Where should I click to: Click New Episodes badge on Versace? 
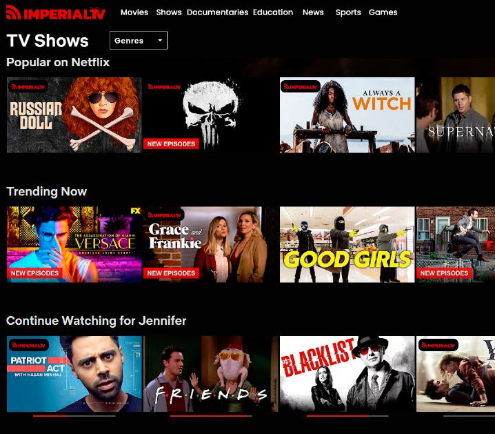tap(34, 273)
